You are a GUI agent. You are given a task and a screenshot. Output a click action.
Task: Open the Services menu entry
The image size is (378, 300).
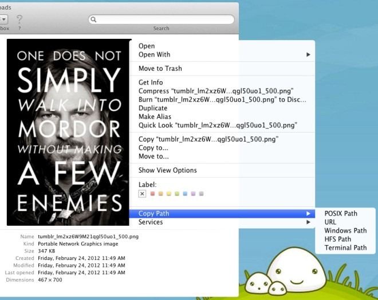pyautogui.click(x=222, y=222)
